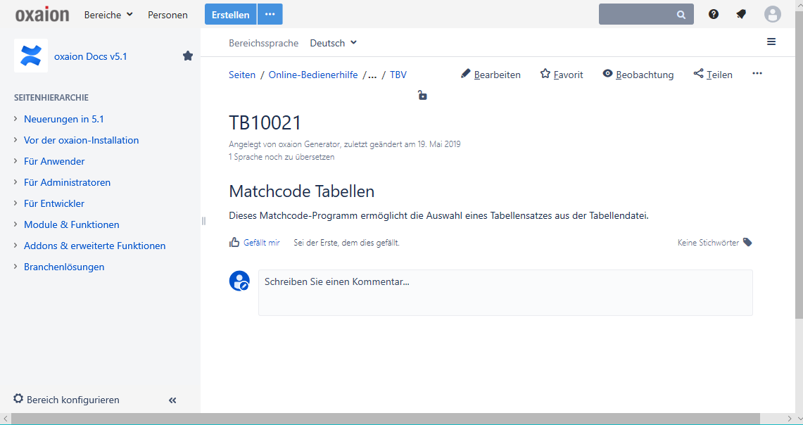Open the page more actions ellipsis menu
The height and width of the screenshot is (425, 803).
pos(757,74)
